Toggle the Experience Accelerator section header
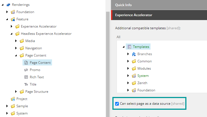The height and width of the screenshot is (117, 207). coord(159,15)
